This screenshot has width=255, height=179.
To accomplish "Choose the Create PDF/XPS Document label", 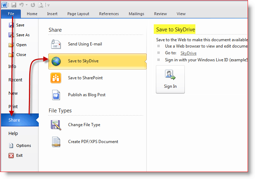I will 93,142.
